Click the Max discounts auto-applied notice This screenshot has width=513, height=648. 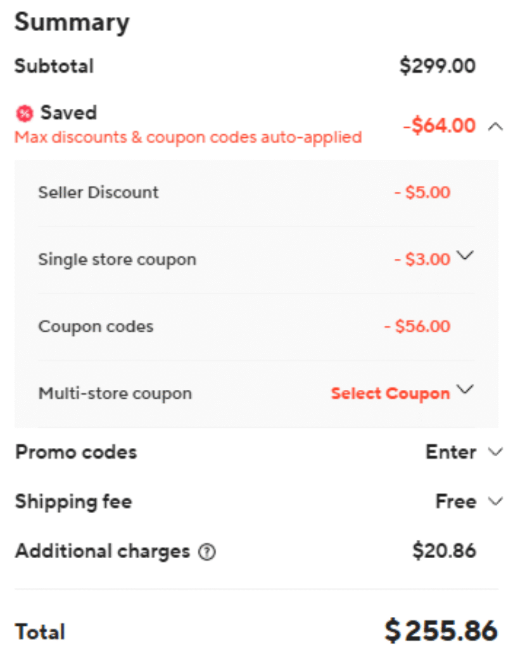[x=188, y=137]
